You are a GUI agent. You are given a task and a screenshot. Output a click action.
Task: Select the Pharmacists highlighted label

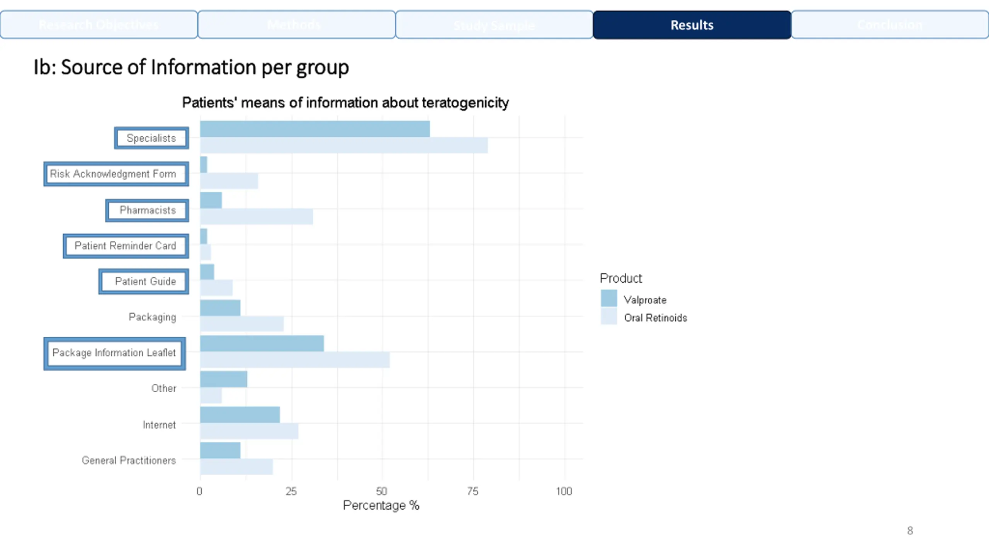tap(147, 210)
